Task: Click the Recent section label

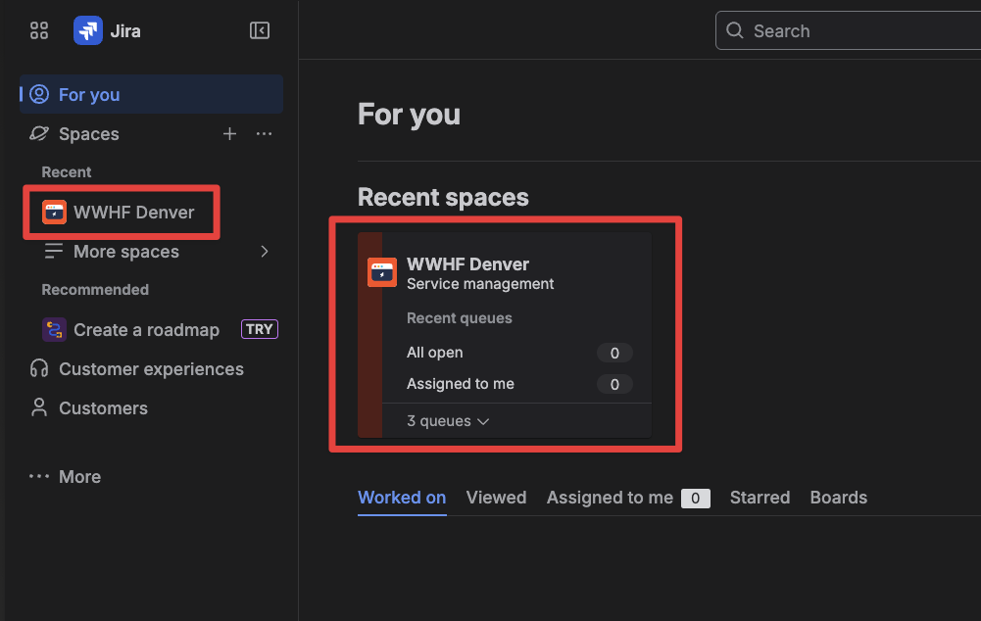Action: 67,172
